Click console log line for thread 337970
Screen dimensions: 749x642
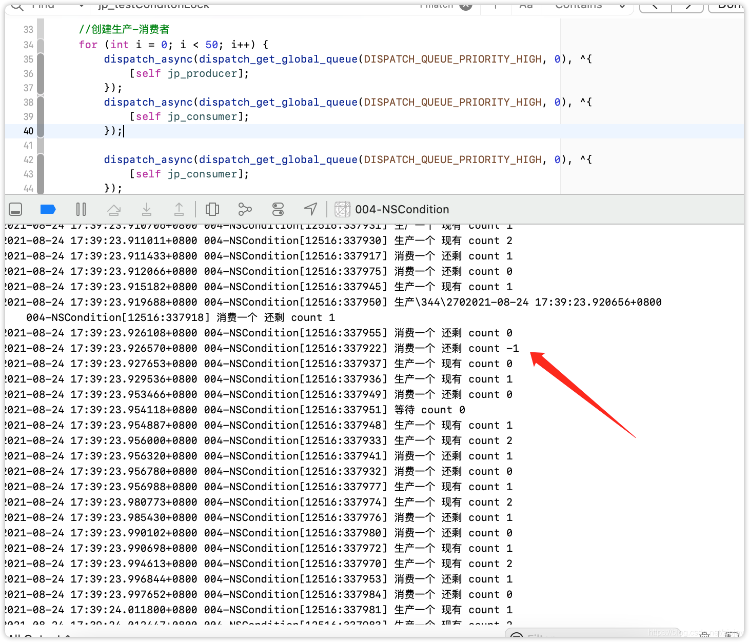259,564
